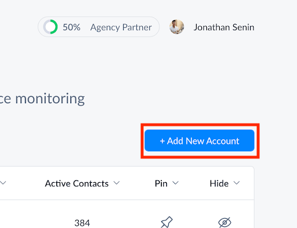Screen dimensions: 297x228
Task: Click the 384 active contacts value
Action: click(82, 223)
